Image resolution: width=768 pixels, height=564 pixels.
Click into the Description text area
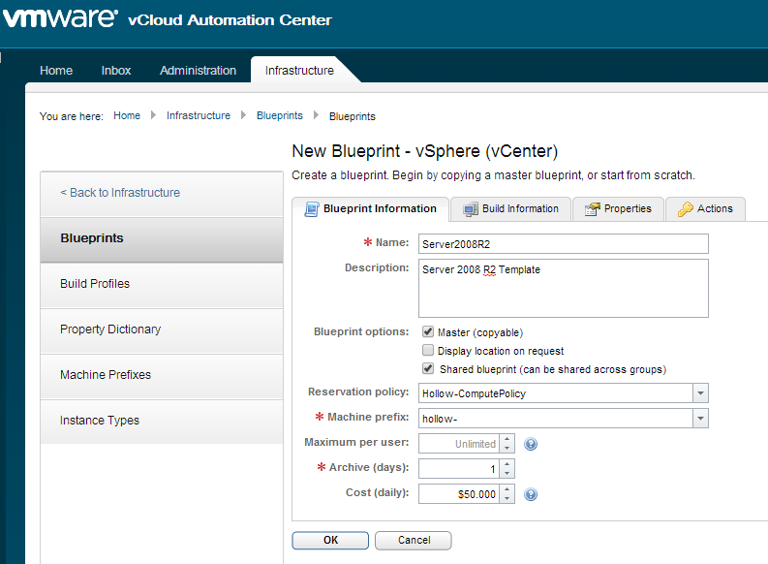(563, 288)
